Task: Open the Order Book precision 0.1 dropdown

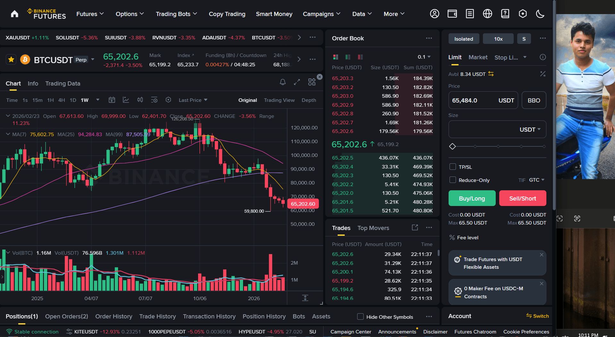Action: (x=424, y=57)
